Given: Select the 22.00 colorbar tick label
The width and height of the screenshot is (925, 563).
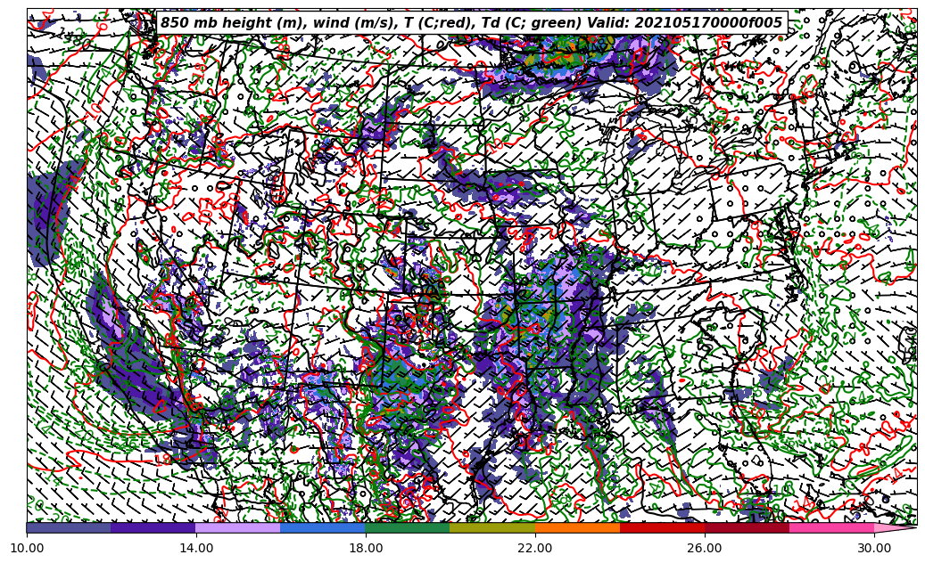Looking at the screenshot, I should point(535,548).
